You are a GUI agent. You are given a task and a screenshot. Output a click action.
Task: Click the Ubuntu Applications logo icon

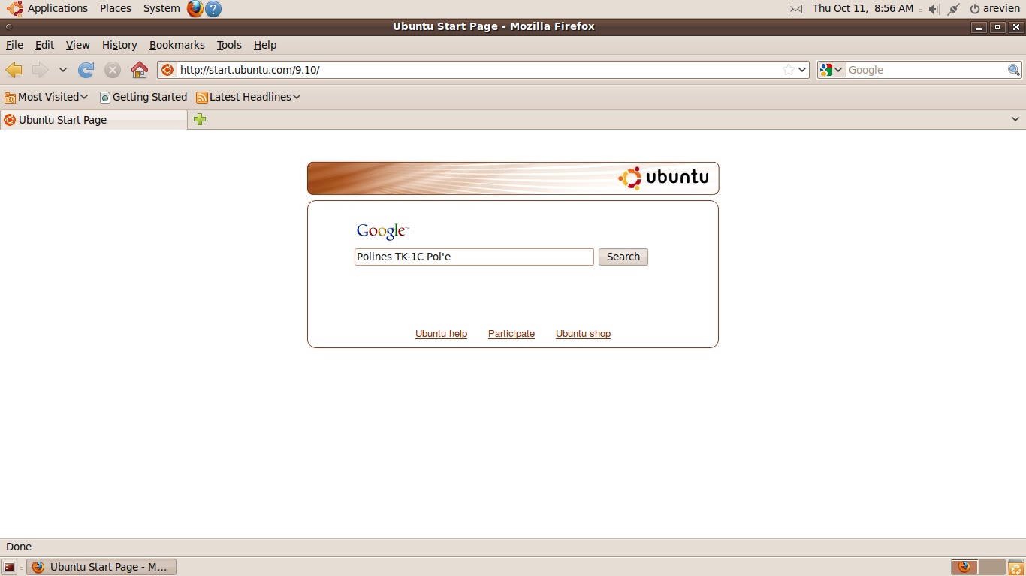[14, 8]
